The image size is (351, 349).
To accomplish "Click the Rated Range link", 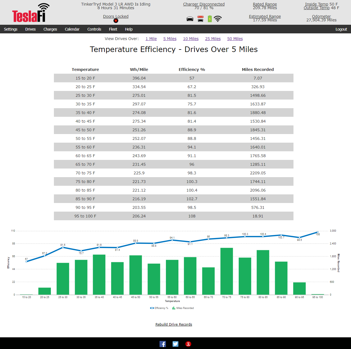I will point(265,4).
